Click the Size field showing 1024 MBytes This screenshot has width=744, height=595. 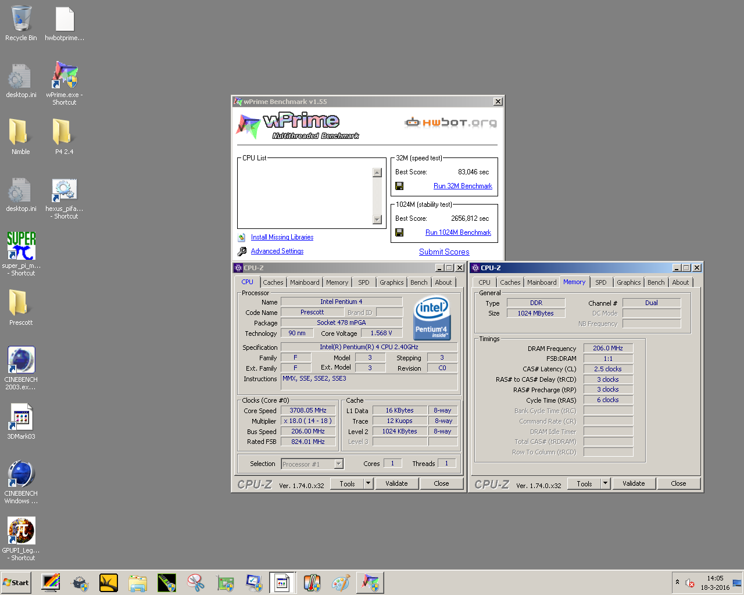[535, 313]
